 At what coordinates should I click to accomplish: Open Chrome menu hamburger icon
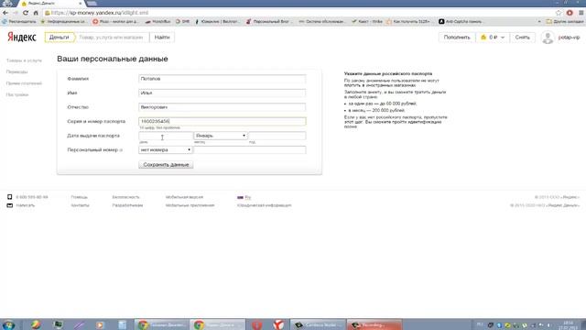581,13
